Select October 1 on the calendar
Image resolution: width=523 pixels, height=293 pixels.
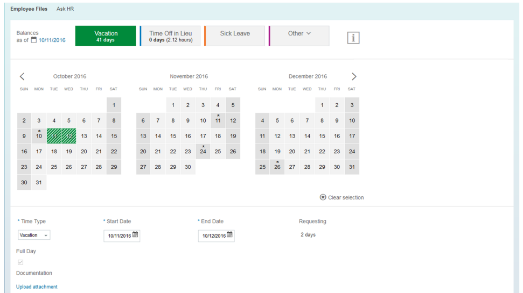pyautogui.click(x=114, y=105)
